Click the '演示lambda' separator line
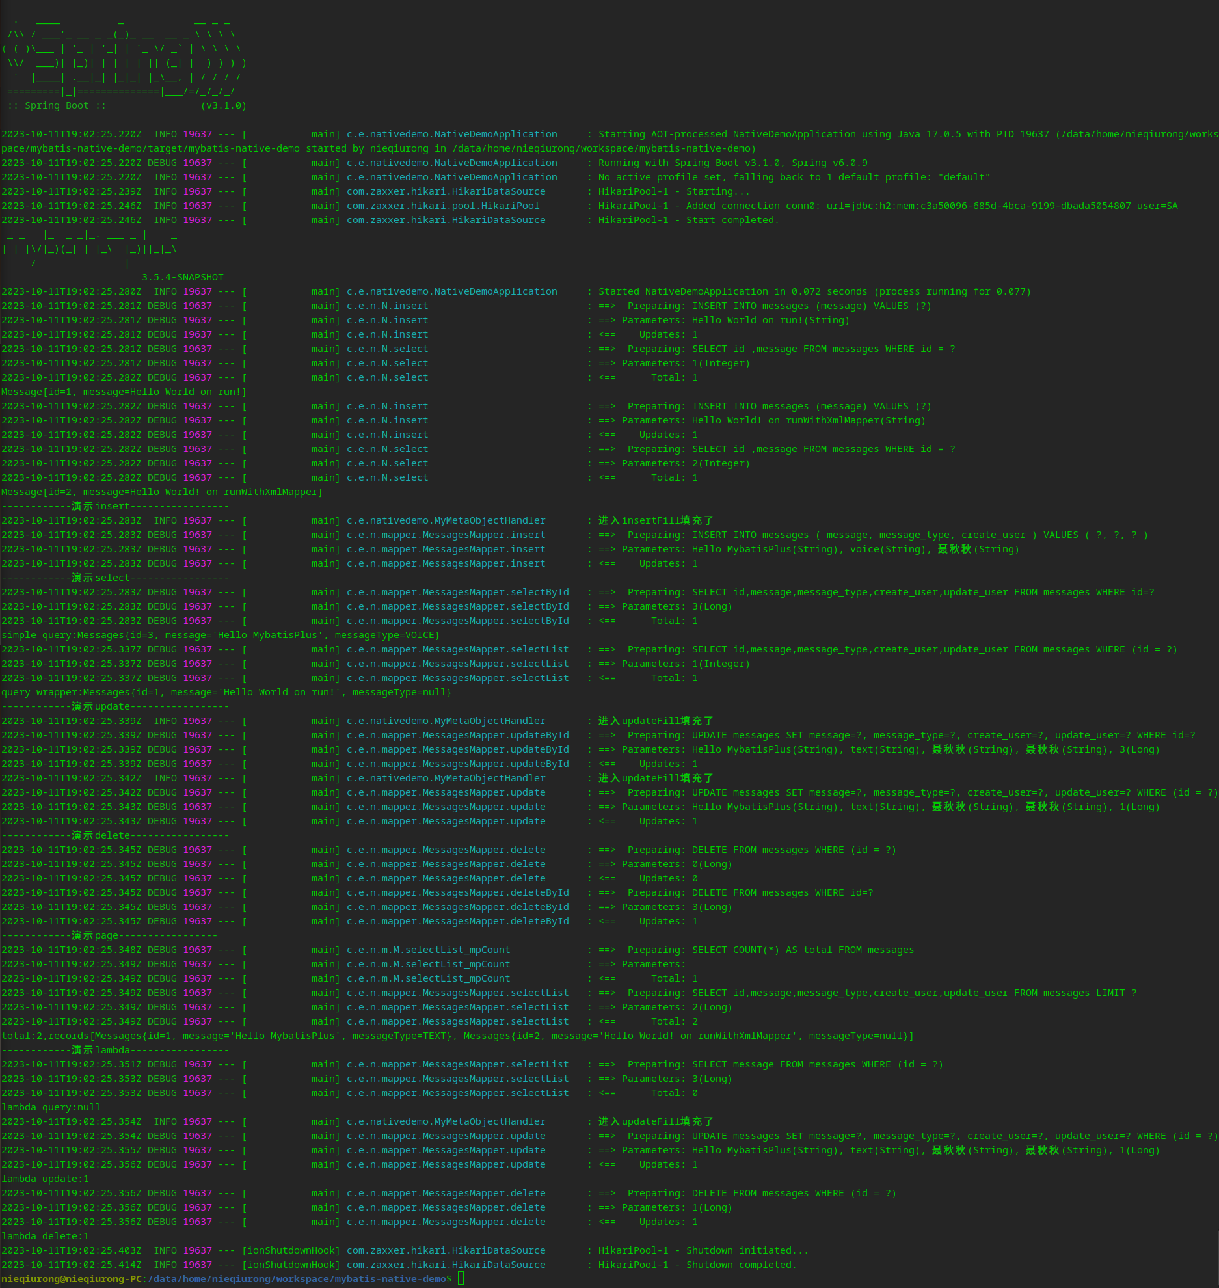Screen dimensions: 1219x1288 point(114,1050)
